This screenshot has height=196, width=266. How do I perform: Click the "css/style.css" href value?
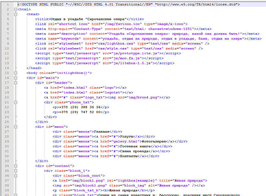(x=112, y=49)
